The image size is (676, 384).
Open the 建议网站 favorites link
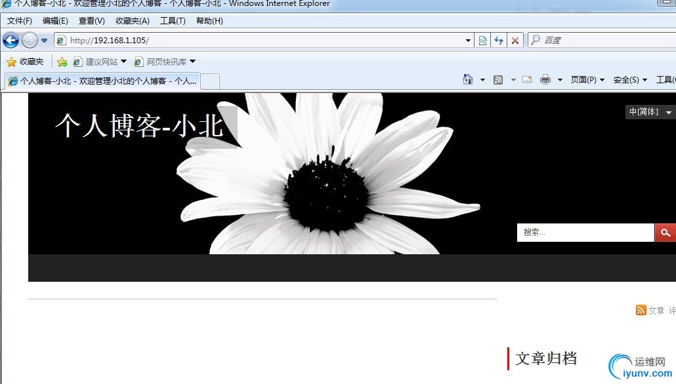[x=100, y=62]
